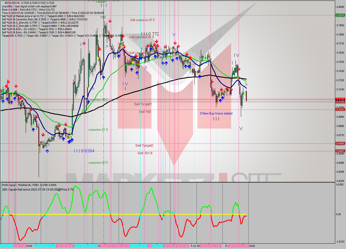This screenshot has width=346, height=249.
Task: Click the 'Sell Target1' label
Action: 143,104
